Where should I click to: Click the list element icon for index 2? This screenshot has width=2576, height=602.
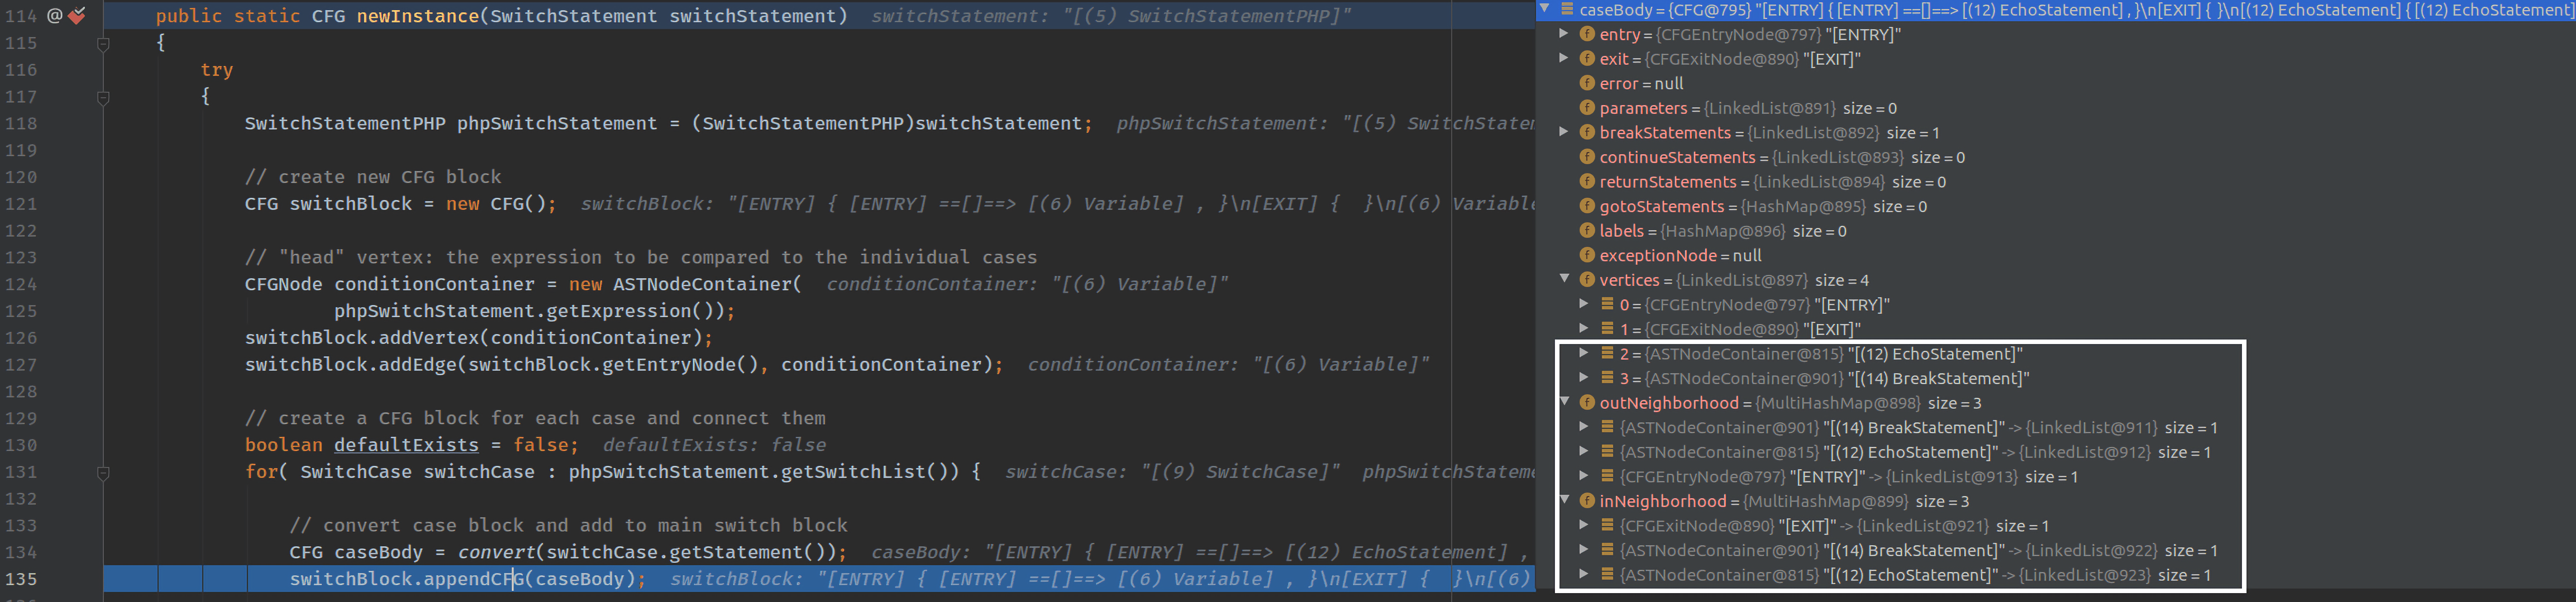1607,353
